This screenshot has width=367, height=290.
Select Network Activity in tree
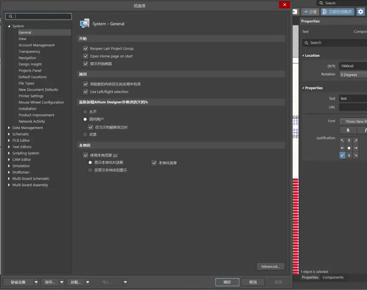click(x=32, y=121)
